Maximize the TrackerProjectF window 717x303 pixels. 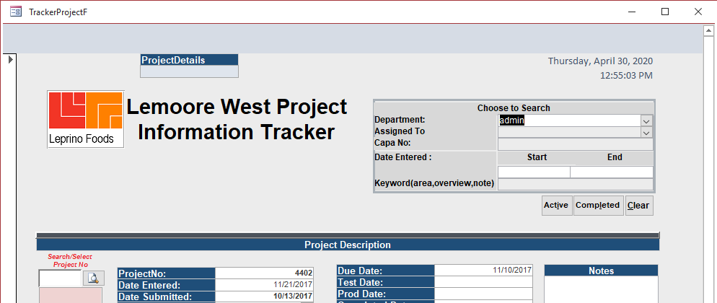click(665, 12)
